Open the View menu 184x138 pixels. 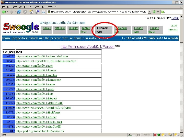coord(15,7)
